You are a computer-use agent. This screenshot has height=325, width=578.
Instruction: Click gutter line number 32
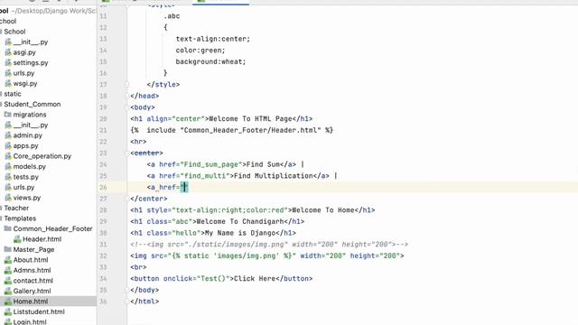coord(103,255)
